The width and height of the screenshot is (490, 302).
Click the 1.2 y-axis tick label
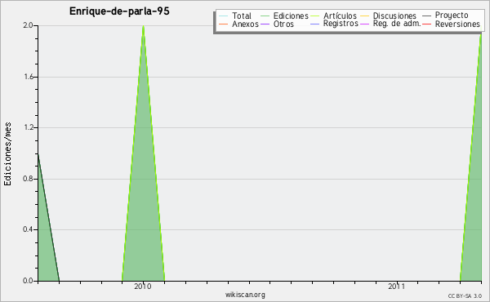[29, 127]
